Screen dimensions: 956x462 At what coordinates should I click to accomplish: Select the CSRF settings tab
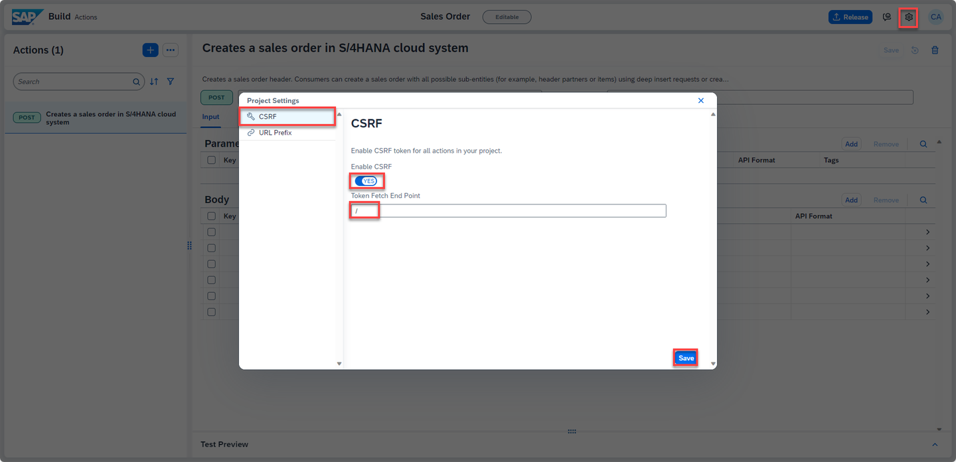[287, 116]
